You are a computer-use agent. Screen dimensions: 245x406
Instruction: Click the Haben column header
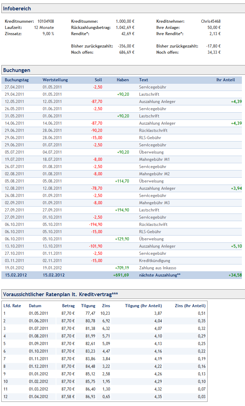coord(123,80)
